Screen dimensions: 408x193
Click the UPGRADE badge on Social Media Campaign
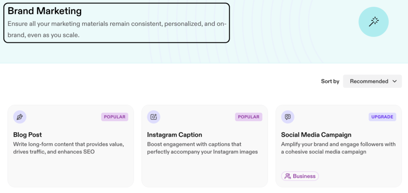pos(382,117)
